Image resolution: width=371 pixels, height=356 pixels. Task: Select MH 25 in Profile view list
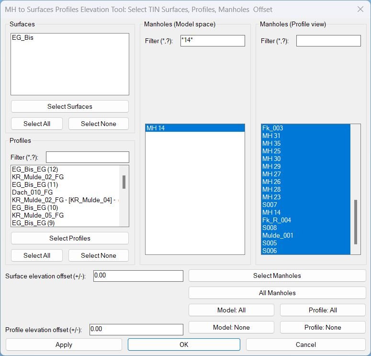pos(306,151)
